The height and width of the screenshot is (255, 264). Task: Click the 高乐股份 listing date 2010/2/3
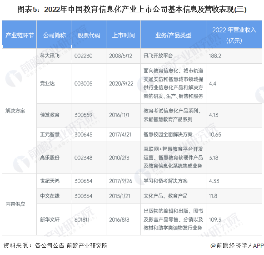119,158
